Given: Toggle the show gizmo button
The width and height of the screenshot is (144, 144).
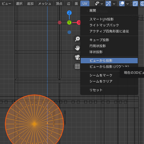Looking at the screenshot, I should tap(108, 4).
